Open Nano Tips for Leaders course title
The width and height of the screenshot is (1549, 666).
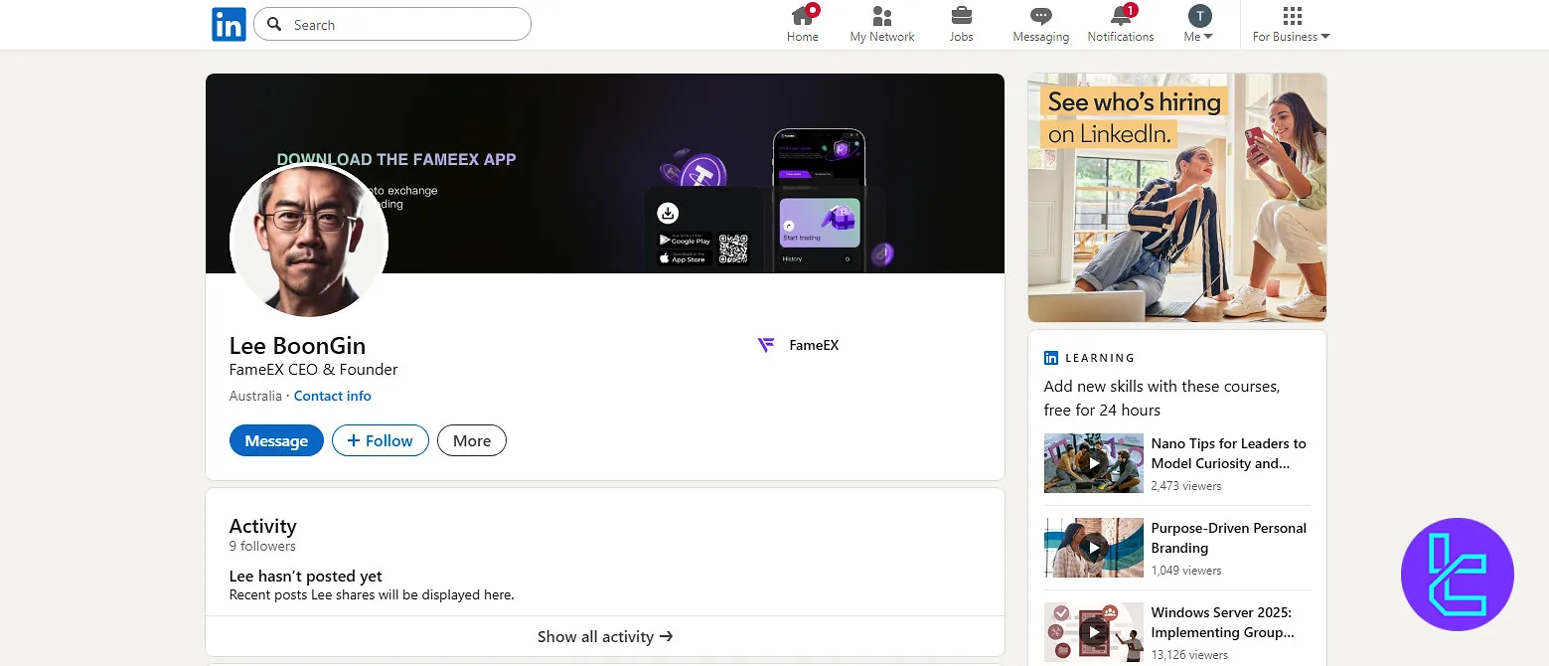(1228, 453)
